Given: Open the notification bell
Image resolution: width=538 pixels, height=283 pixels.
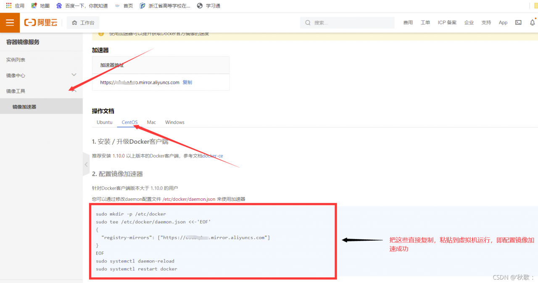Looking at the screenshot, I should [x=533, y=23].
